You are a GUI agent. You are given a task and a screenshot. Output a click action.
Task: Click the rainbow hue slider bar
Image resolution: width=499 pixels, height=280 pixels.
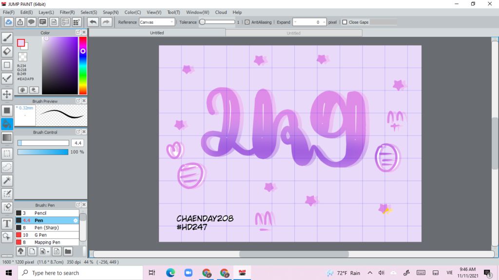coord(83,66)
